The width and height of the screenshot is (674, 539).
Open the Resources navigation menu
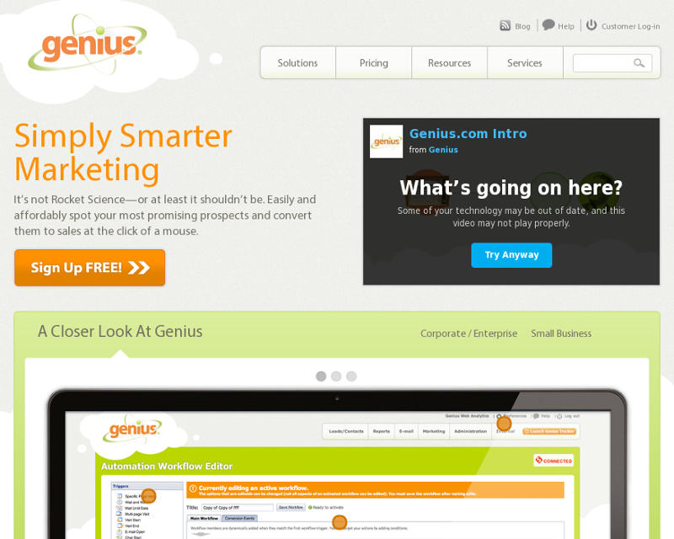[x=449, y=63]
